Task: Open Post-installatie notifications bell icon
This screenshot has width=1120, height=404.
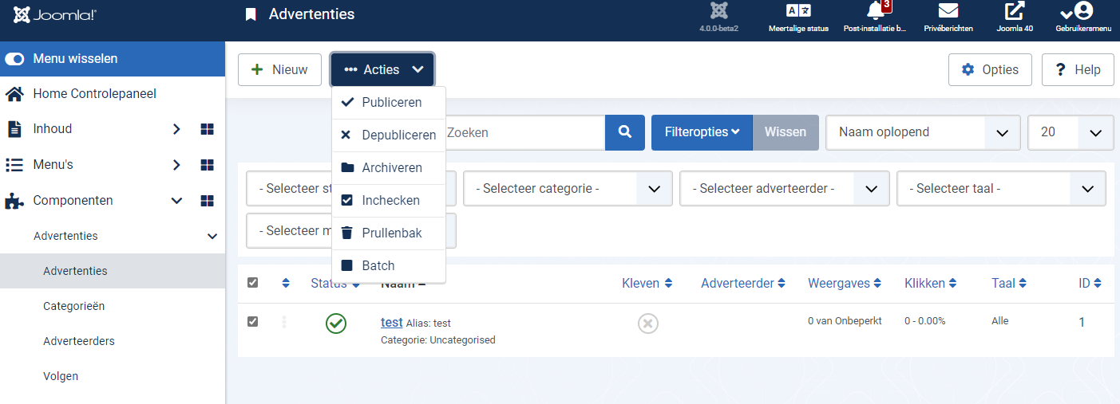Action: pyautogui.click(x=875, y=12)
